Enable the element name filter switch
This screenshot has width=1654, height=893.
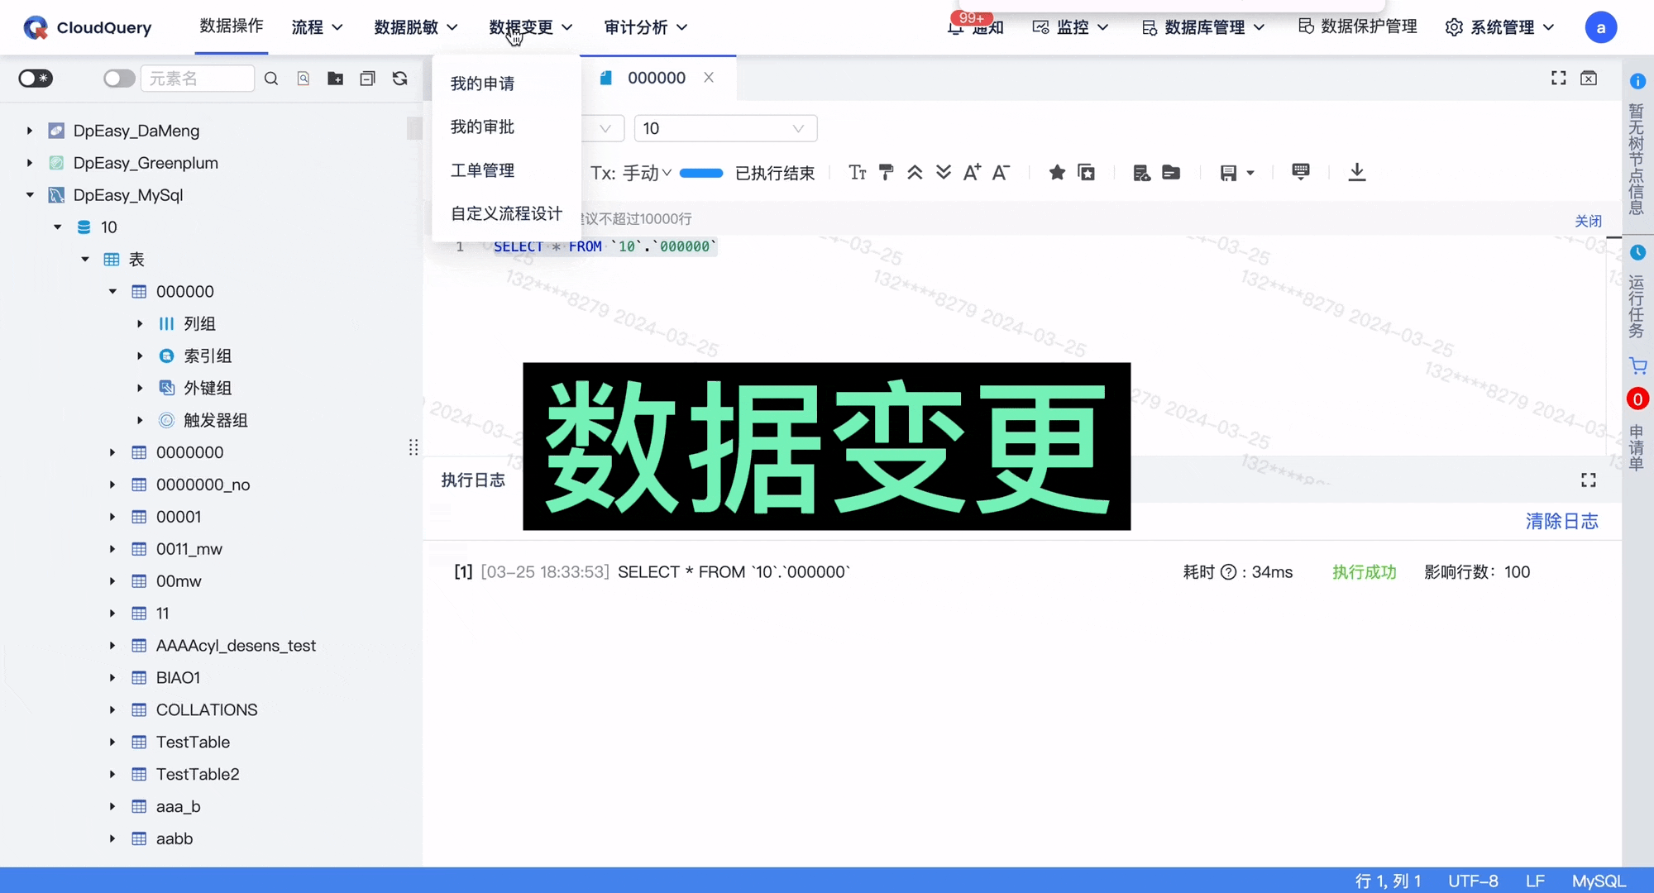[118, 78]
